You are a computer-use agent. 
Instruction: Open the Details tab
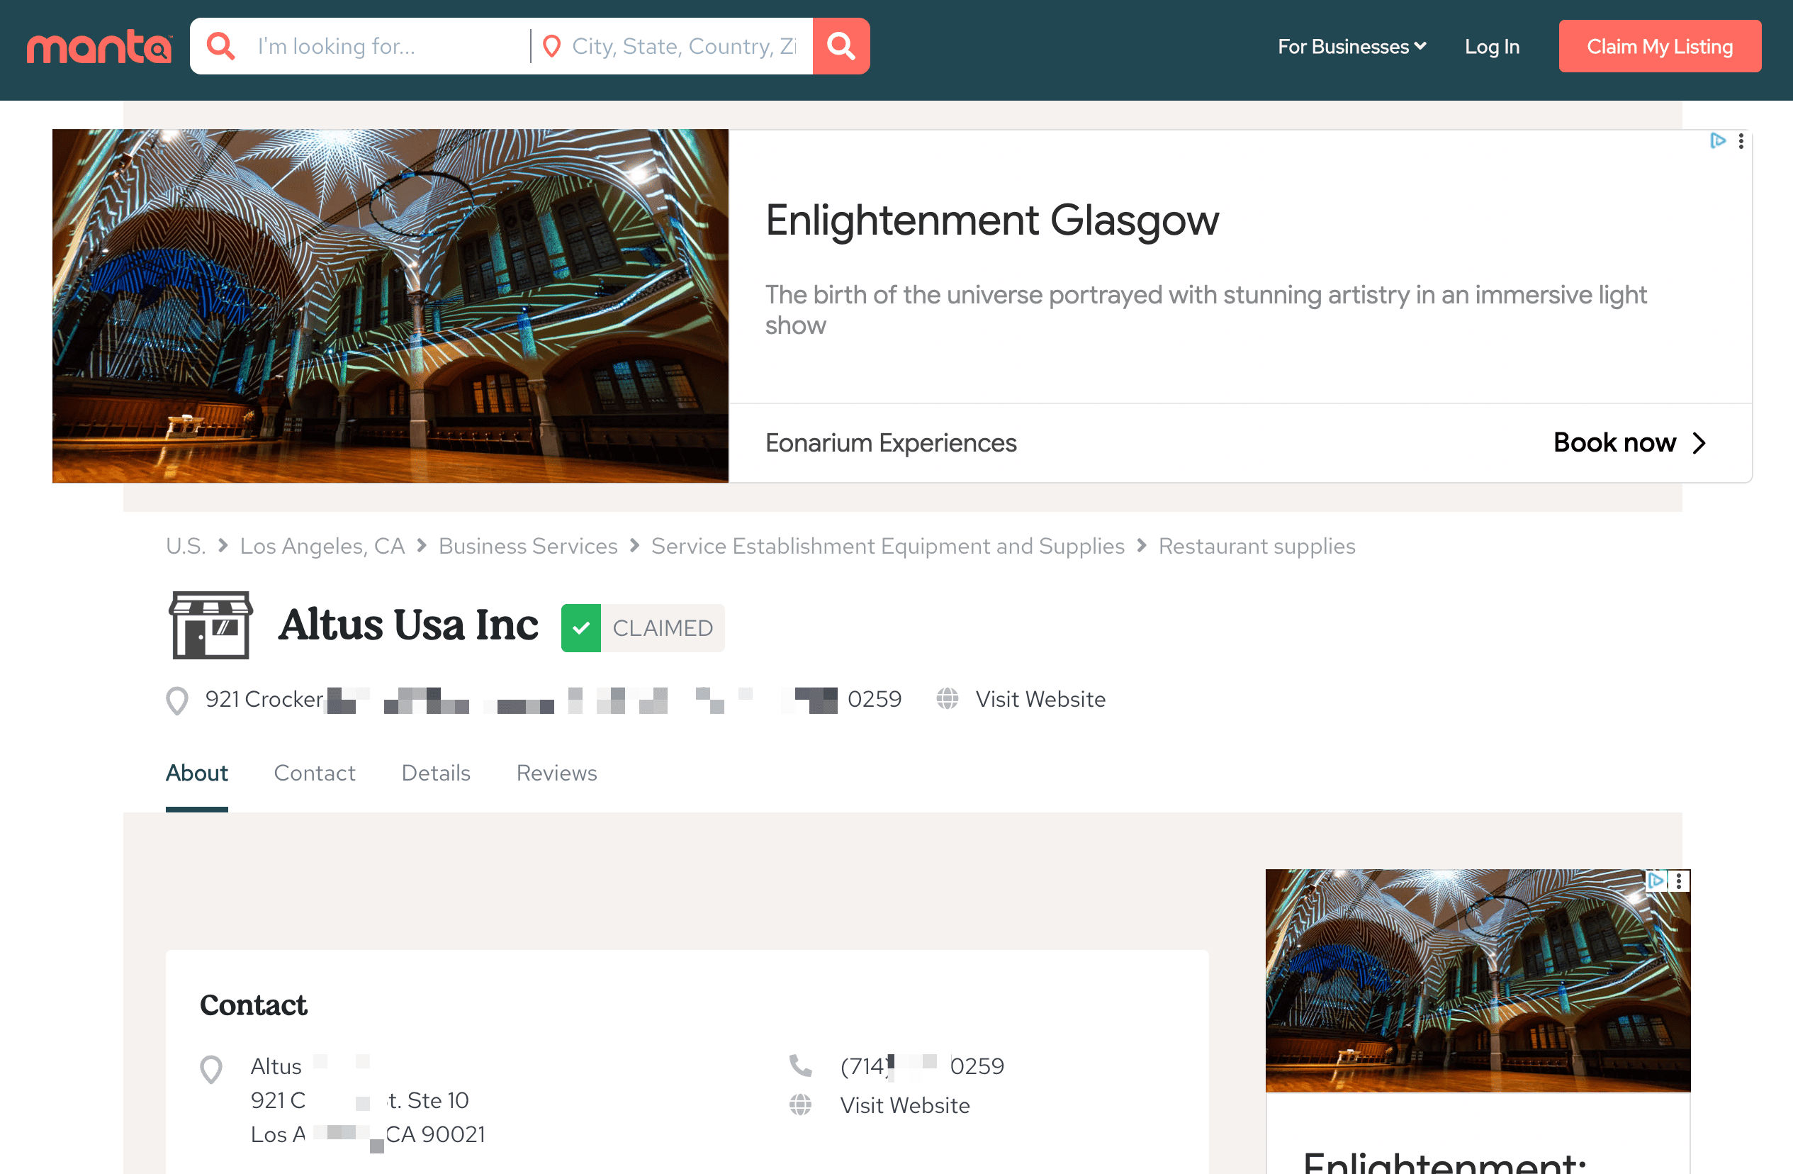pos(435,772)
